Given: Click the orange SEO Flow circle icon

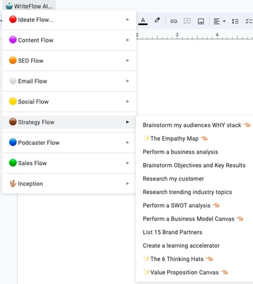Looking at the screenshot, I should point(13,60).
